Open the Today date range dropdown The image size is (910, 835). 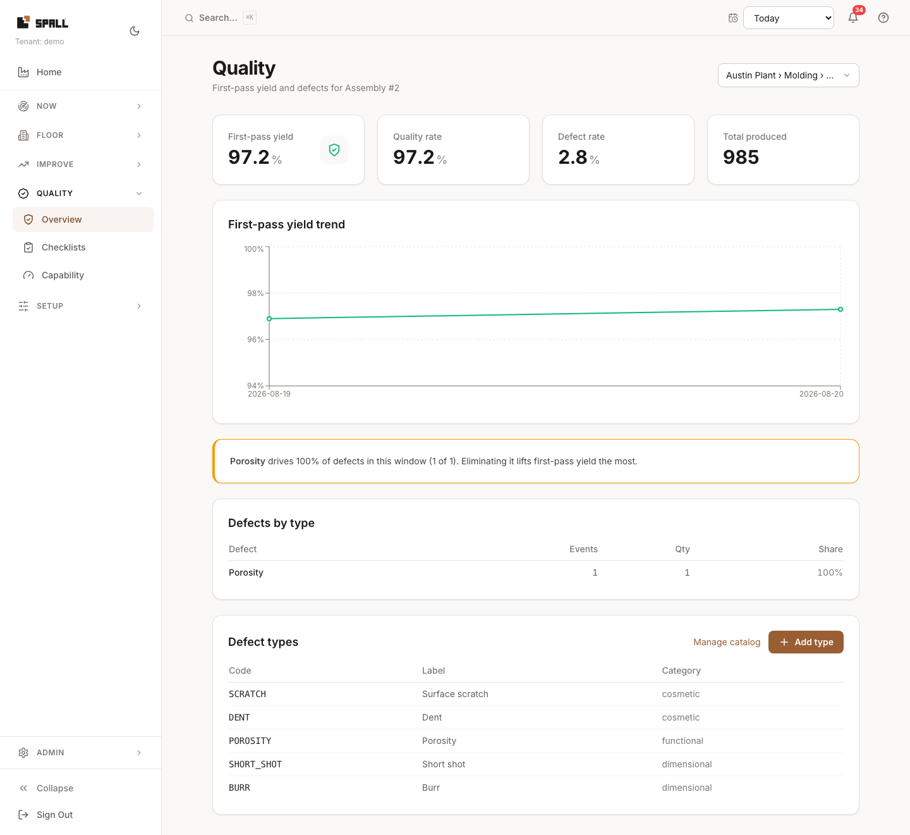pyautogui.click(x=789, y=18)
